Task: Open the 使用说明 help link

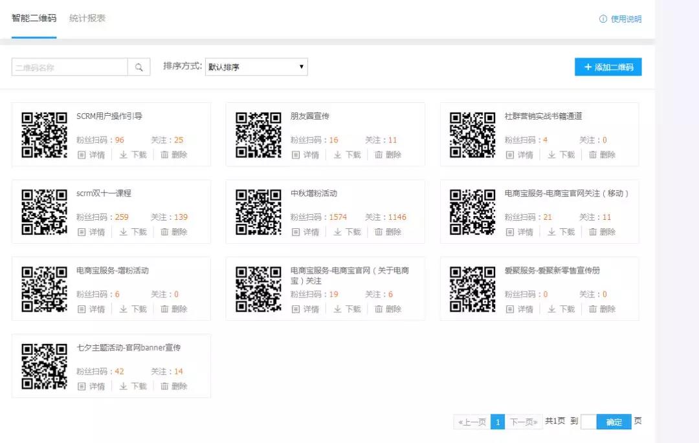Action: (x=621, y=19)
